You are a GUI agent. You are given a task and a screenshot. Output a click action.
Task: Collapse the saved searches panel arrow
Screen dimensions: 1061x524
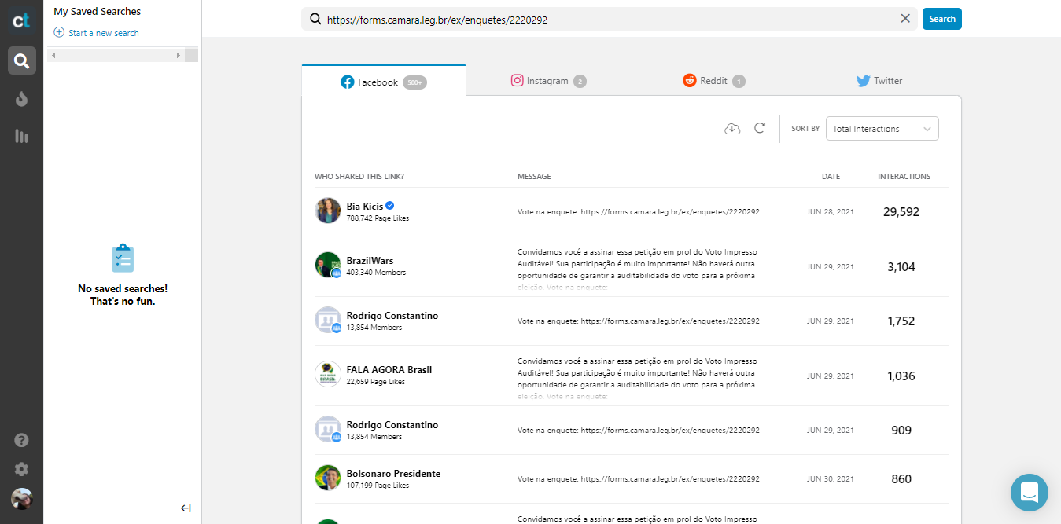click(186, 508)
